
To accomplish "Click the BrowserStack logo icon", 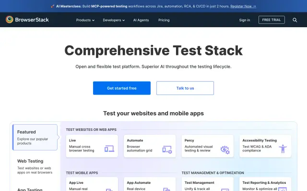I will pos(10,20).
